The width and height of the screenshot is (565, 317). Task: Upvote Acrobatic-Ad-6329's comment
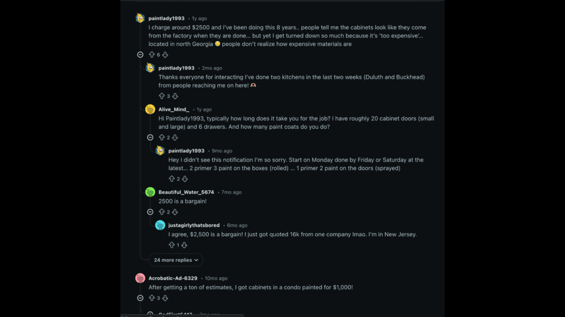151,298
